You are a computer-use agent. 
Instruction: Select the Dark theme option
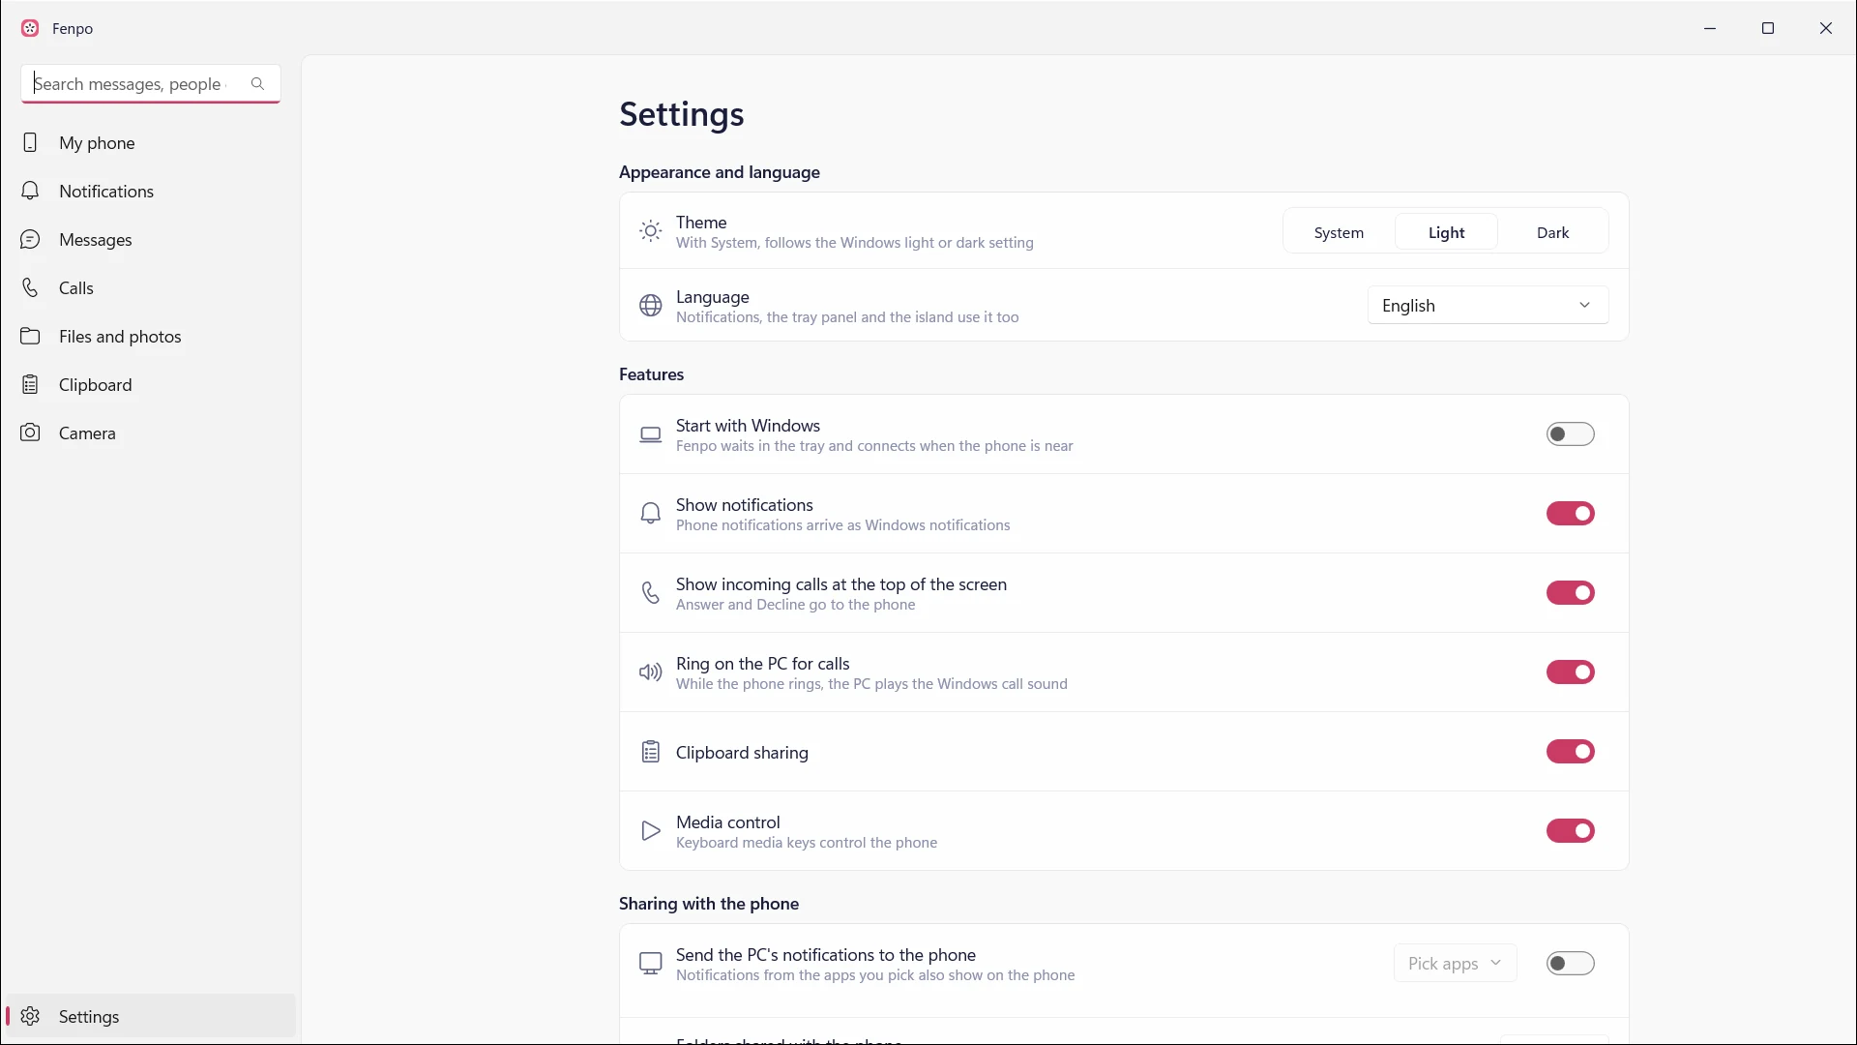pos(1552,232)
